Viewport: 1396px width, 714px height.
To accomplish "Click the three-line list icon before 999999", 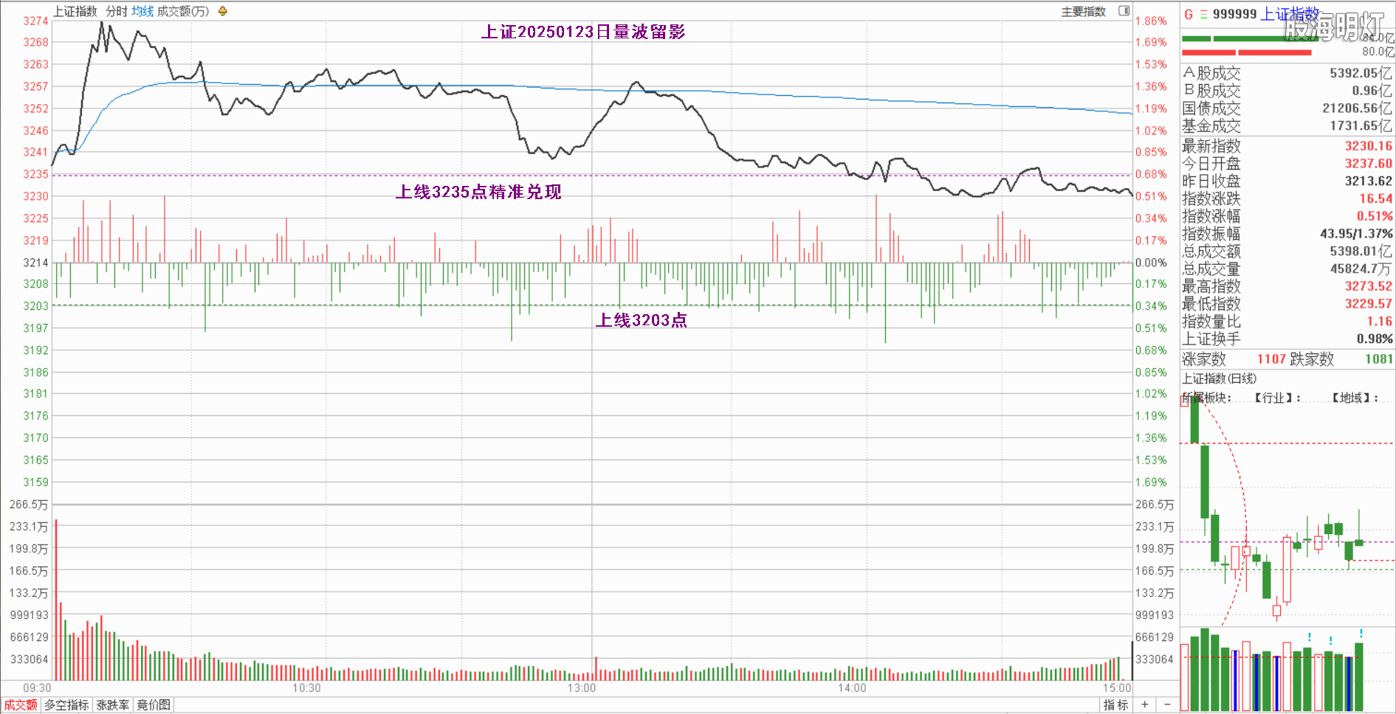I will coord(1203,14).
